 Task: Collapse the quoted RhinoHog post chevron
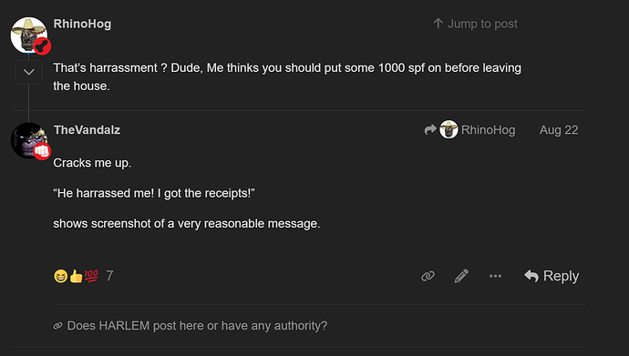(28, 72)
